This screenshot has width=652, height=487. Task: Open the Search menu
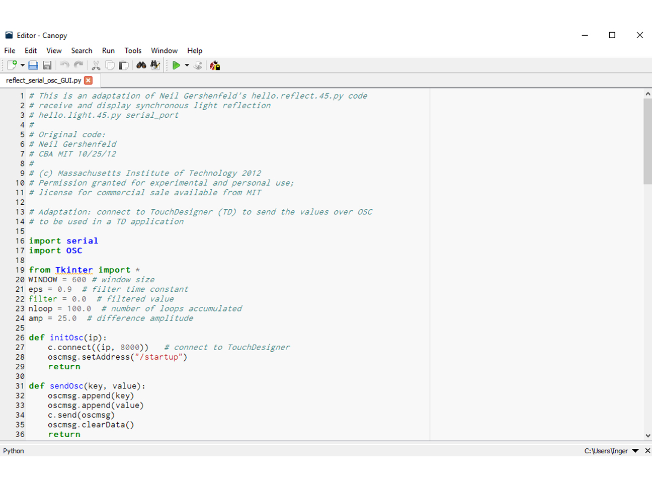pyautogui.click(x=81, y=51)
